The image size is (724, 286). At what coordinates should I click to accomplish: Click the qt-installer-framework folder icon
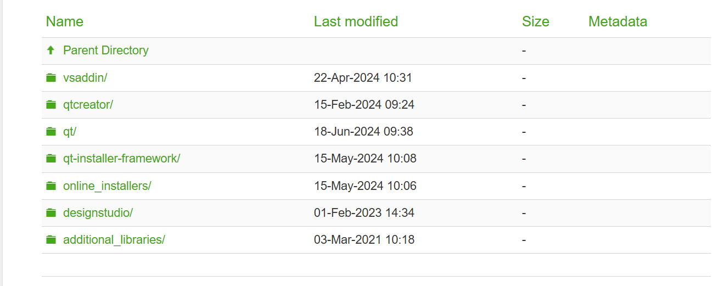[51, 159]
